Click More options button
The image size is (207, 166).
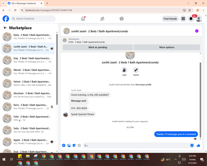point(167,47)
